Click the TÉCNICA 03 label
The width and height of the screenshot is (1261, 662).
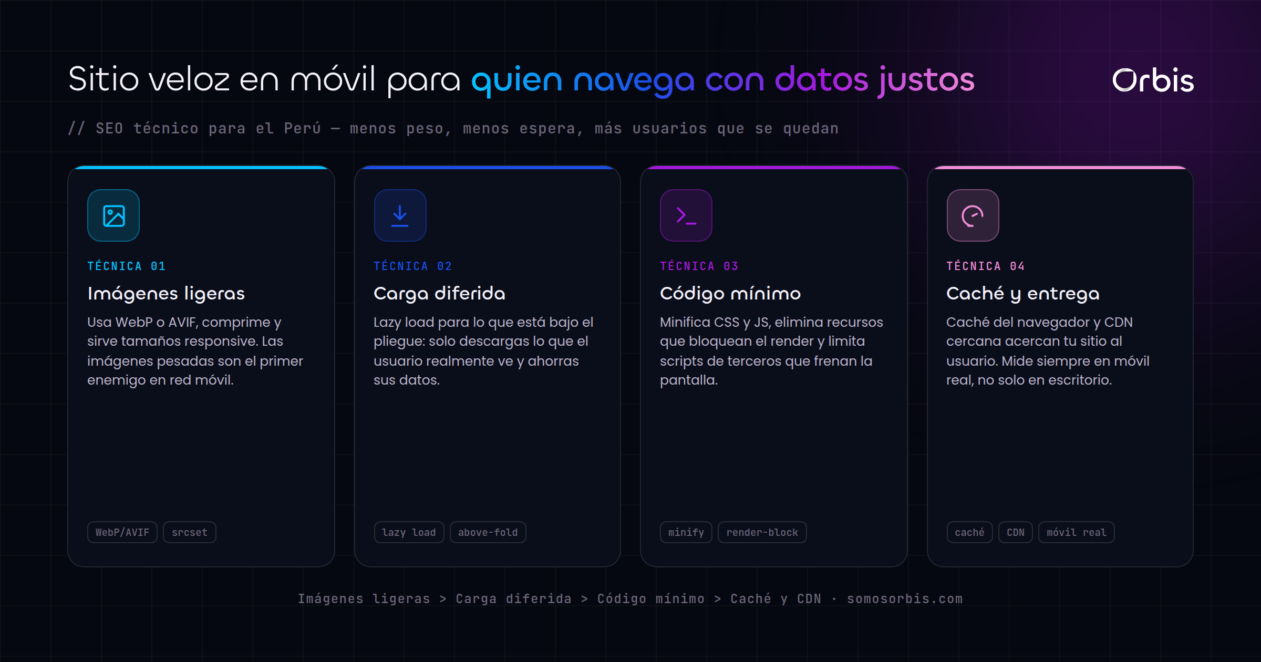coord(699,266)
